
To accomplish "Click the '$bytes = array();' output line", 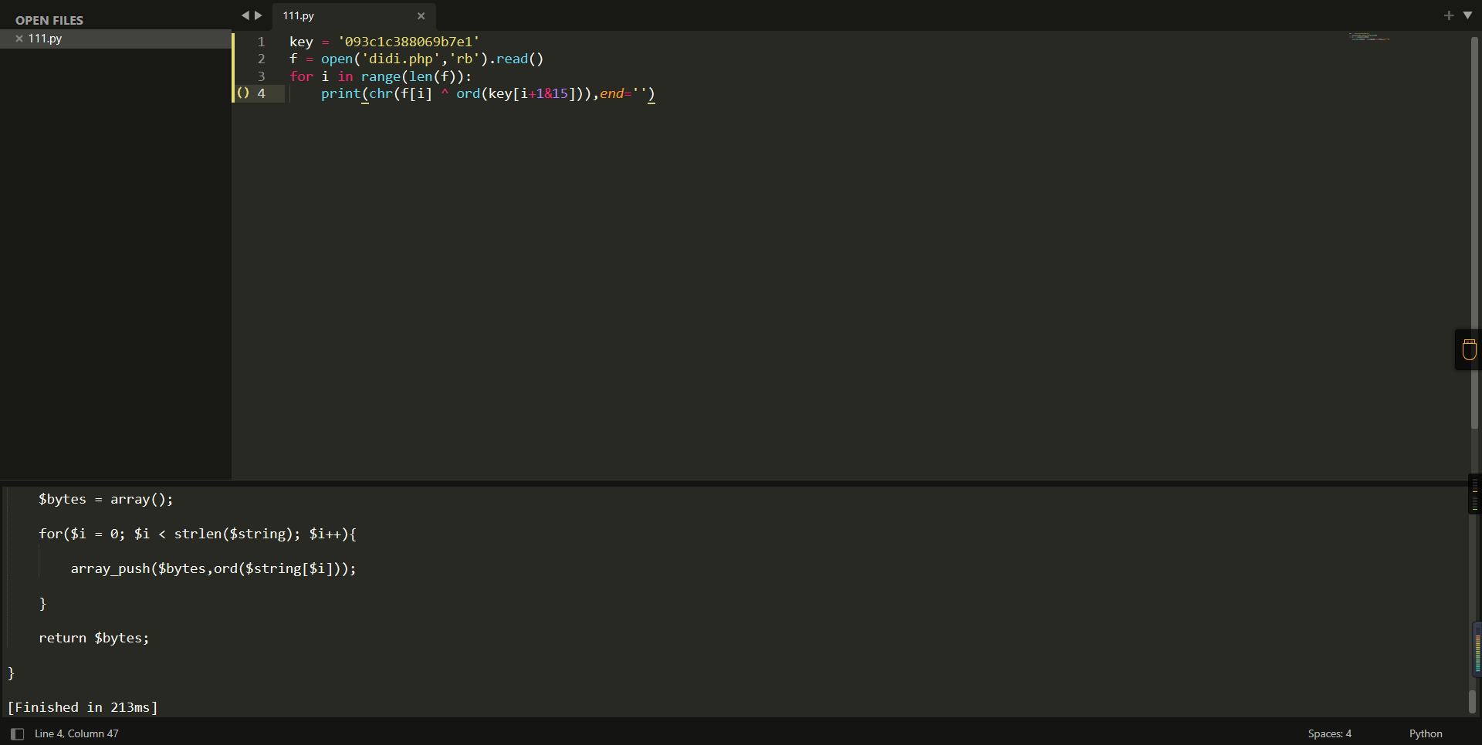I will coord(106,499).
